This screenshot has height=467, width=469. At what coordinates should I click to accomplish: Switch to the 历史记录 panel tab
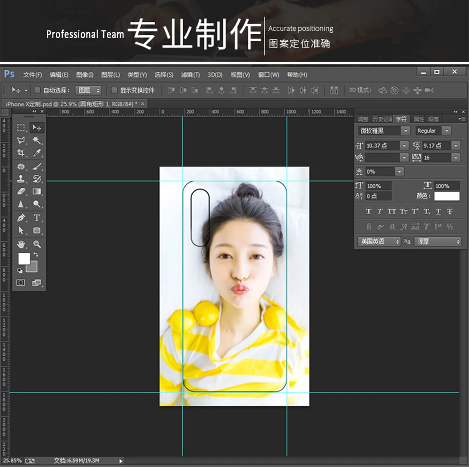click(381, 119)
